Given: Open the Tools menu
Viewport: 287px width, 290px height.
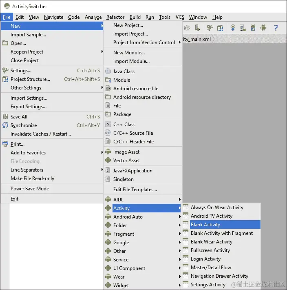Looking at the screenshot, I should [x=165, y=17].
